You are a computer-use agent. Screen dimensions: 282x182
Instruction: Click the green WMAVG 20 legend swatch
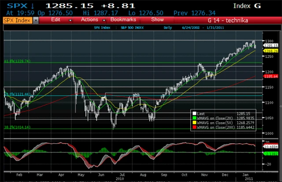coord(194,118)
